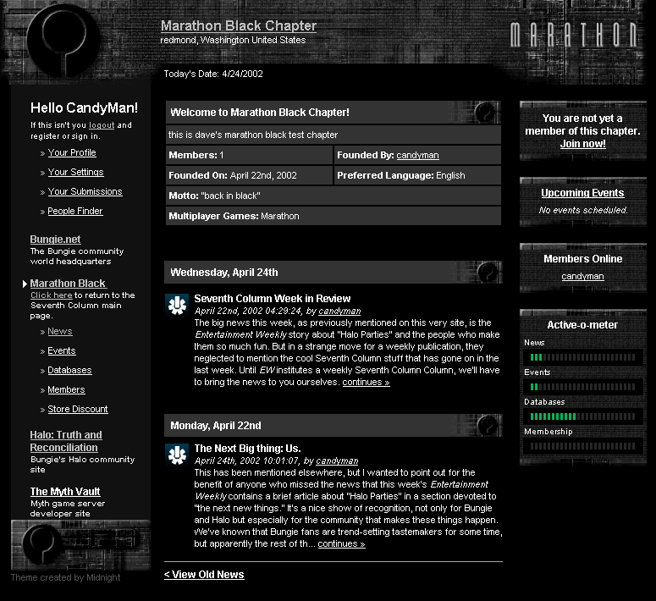Click the Monday, April 22nd date header

pyautogui.click(x=333, y=425)
